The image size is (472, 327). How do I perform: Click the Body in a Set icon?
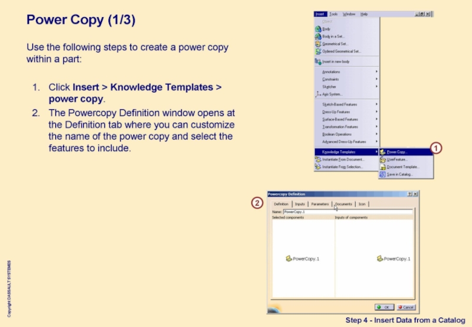(x=318, y=37)
